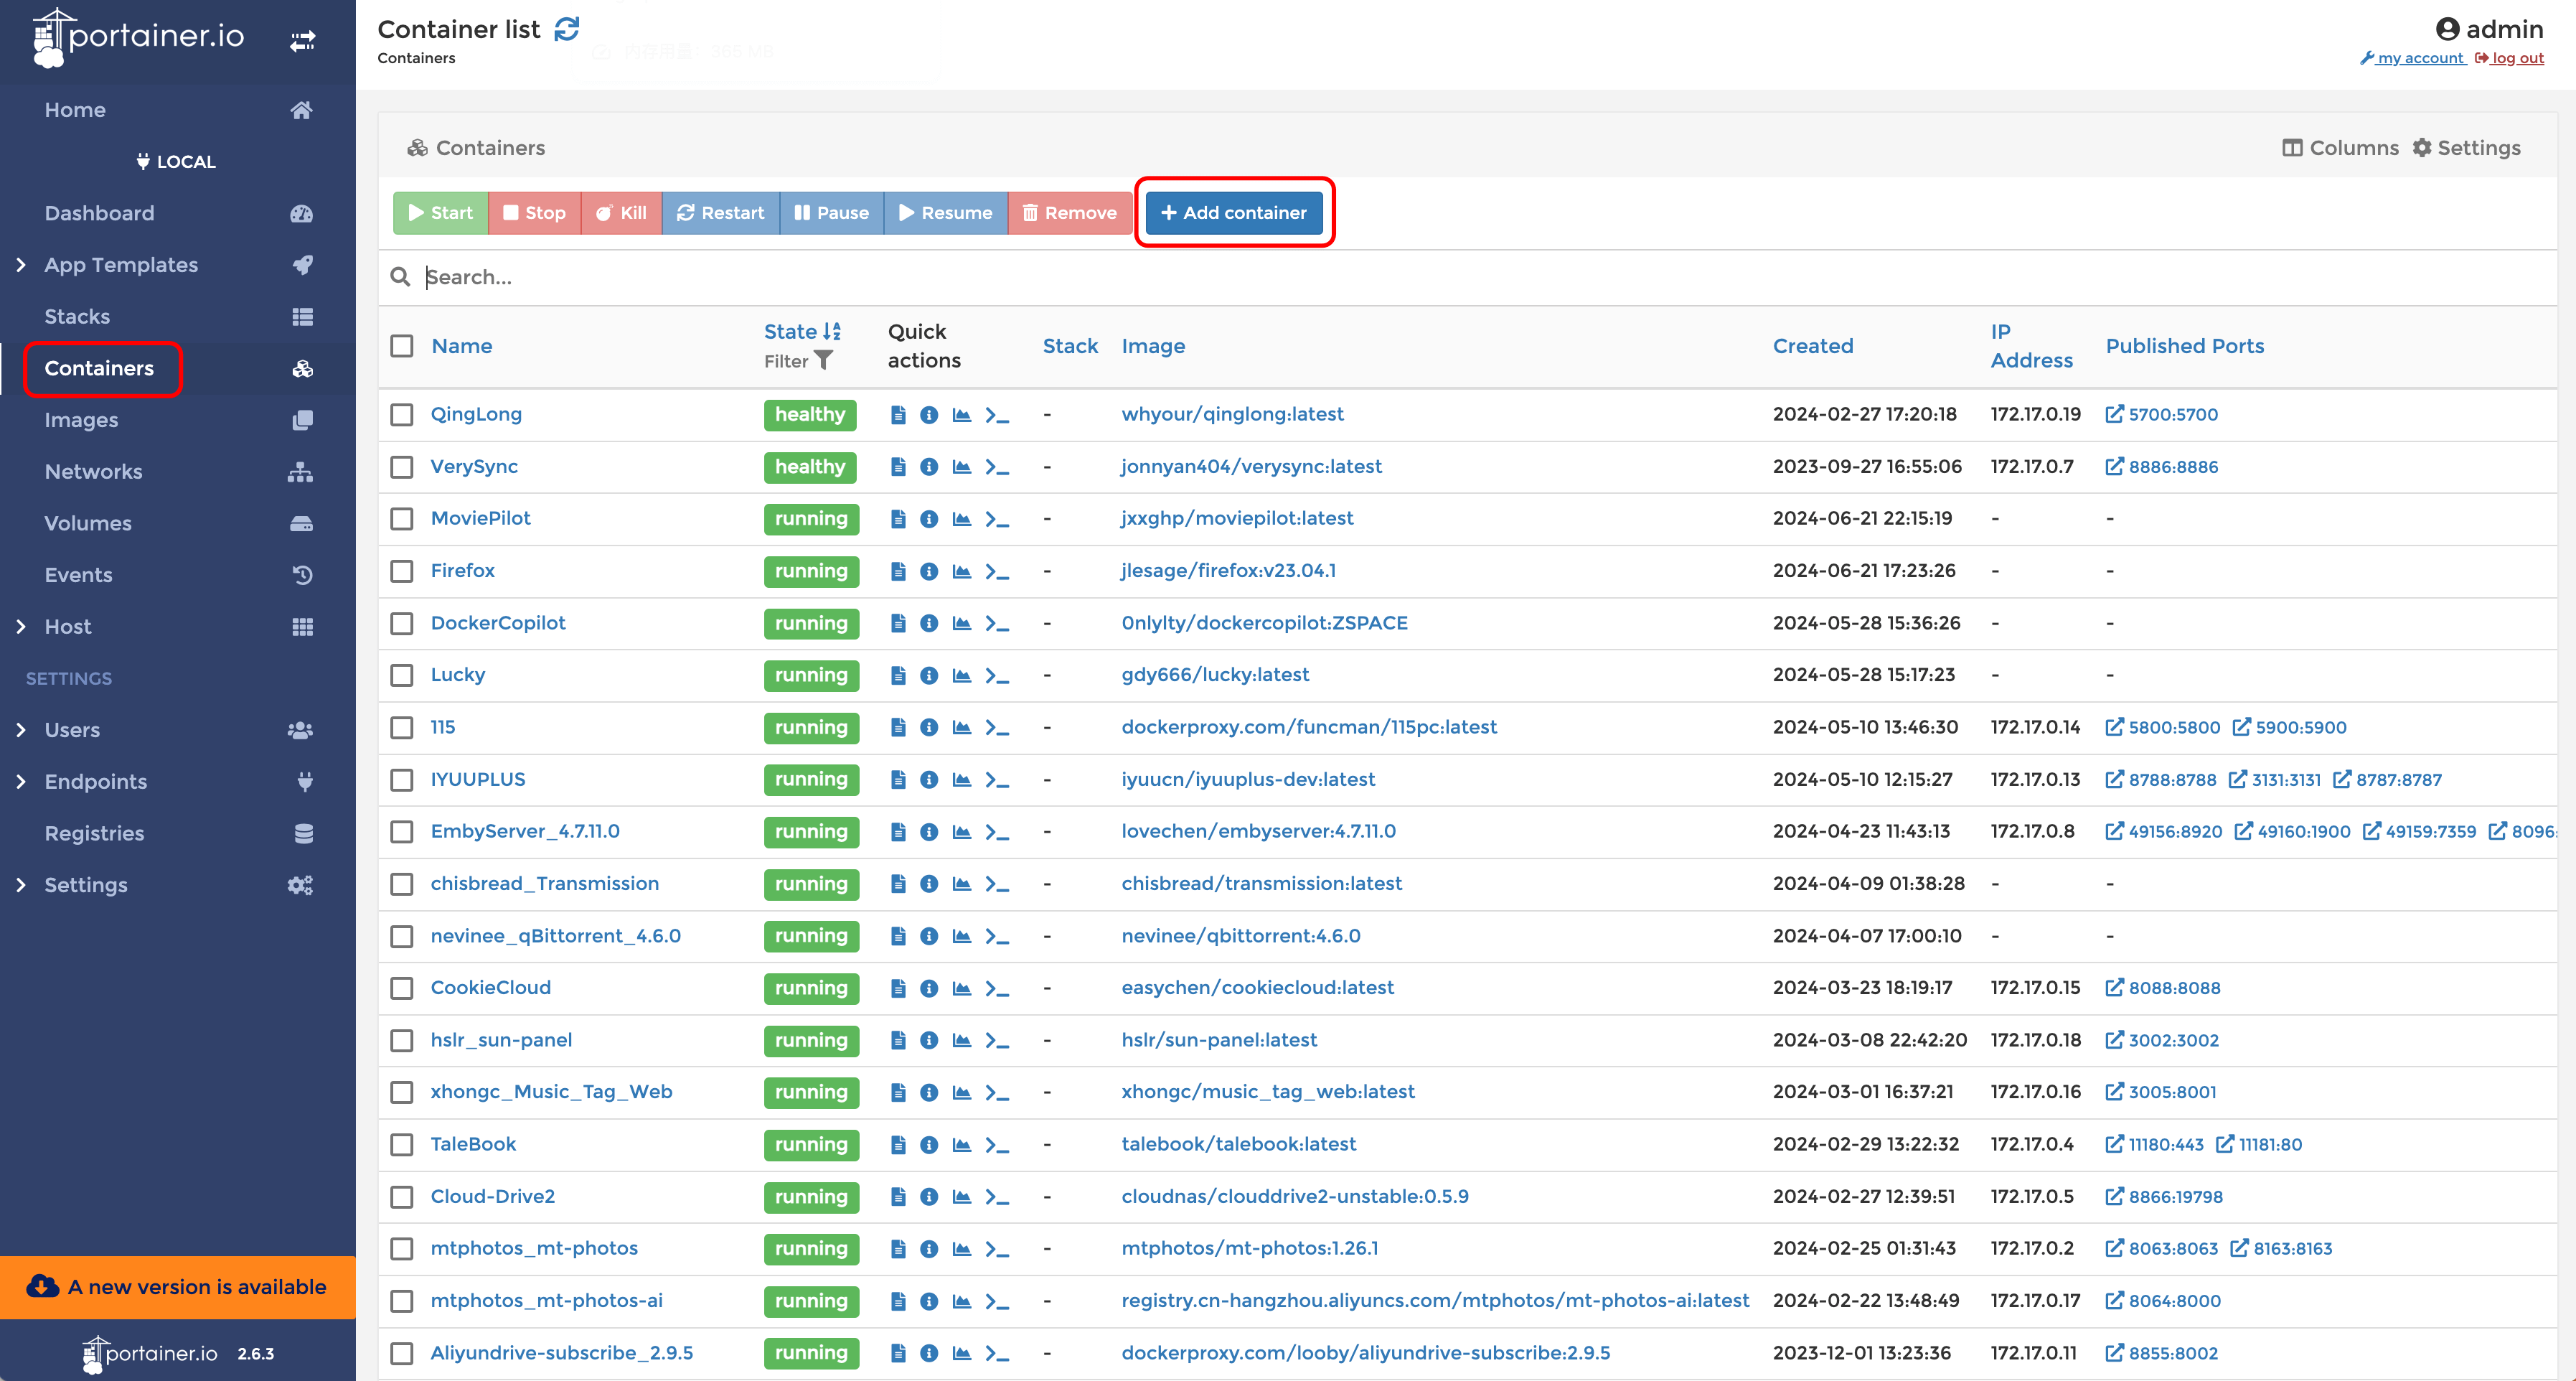Select the nevinee_qBittorrent_4.6.0 checkbox

coord(402,936)
